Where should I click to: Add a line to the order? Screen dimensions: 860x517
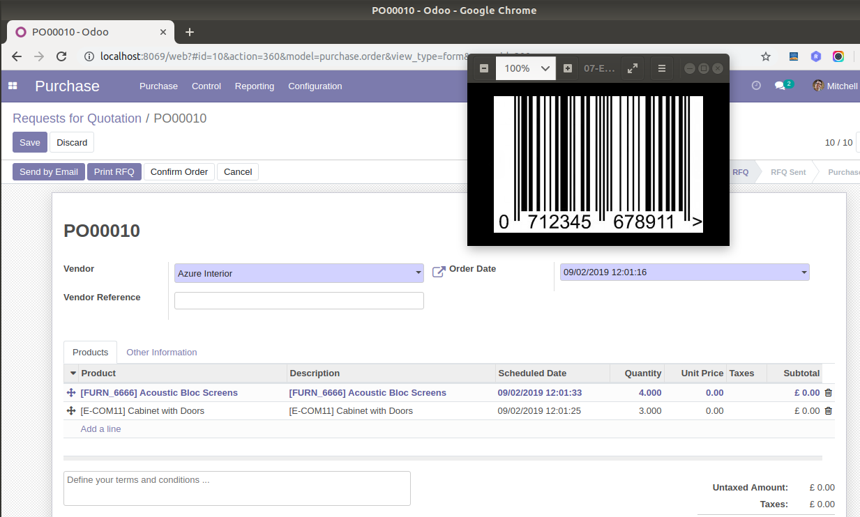coord(101,429)
